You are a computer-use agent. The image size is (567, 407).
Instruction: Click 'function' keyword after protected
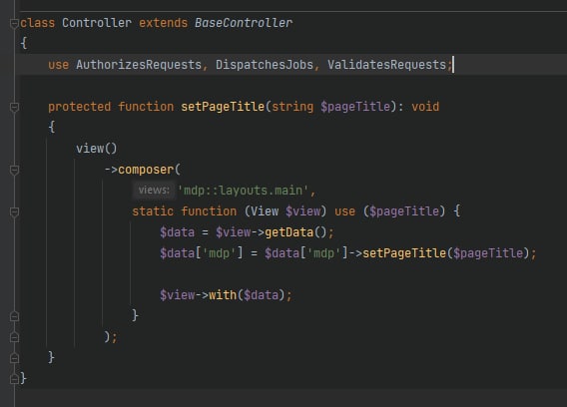[146, 107]
